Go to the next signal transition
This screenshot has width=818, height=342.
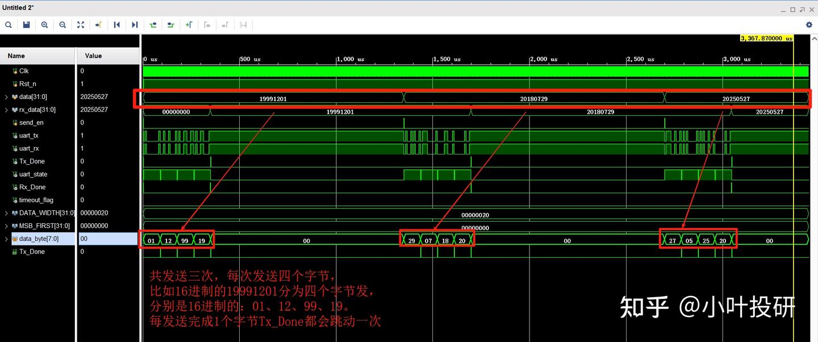click(171, 24)
